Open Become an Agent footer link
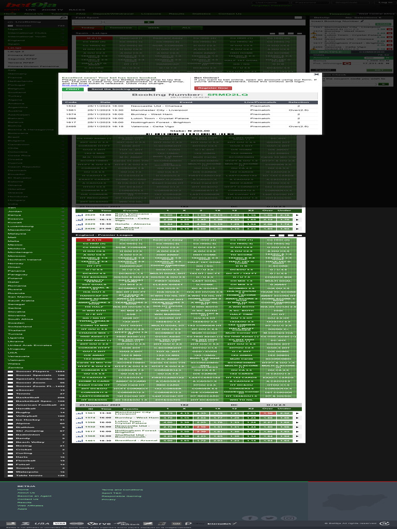 pyautogui.click(x=35, y=496)
